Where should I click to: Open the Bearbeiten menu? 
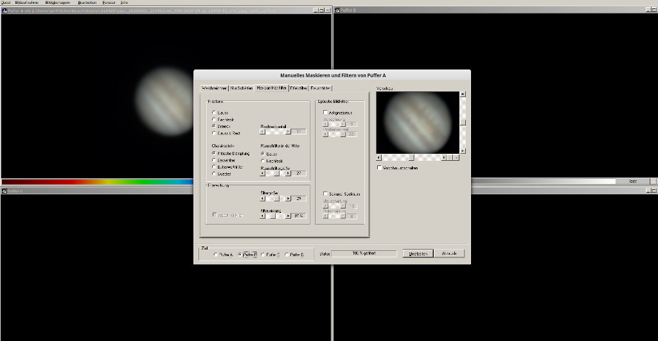[x=87, y=3]
